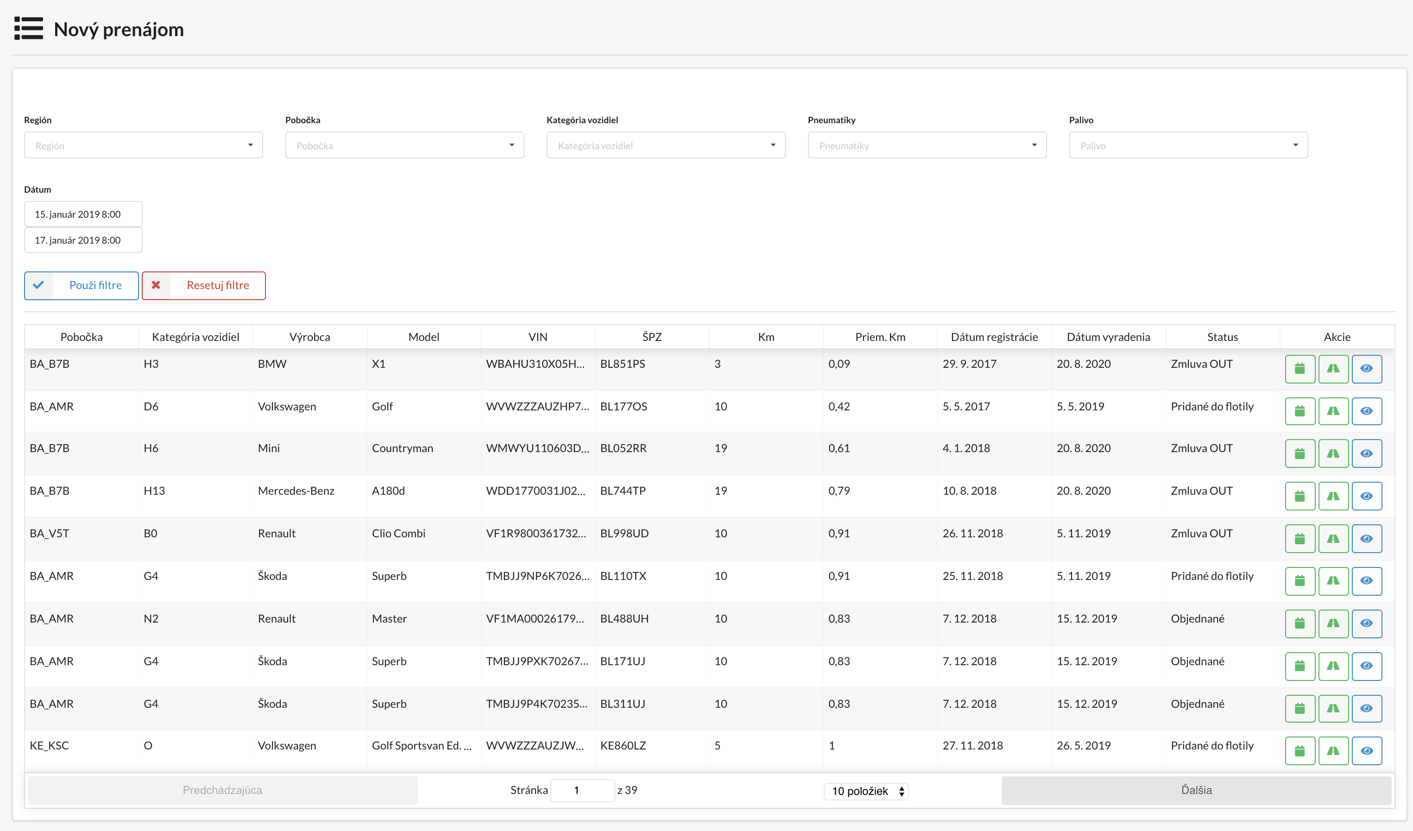Show details via eye icon on BMW X1 row
Screen dimensions: 1413x831
1367,368
